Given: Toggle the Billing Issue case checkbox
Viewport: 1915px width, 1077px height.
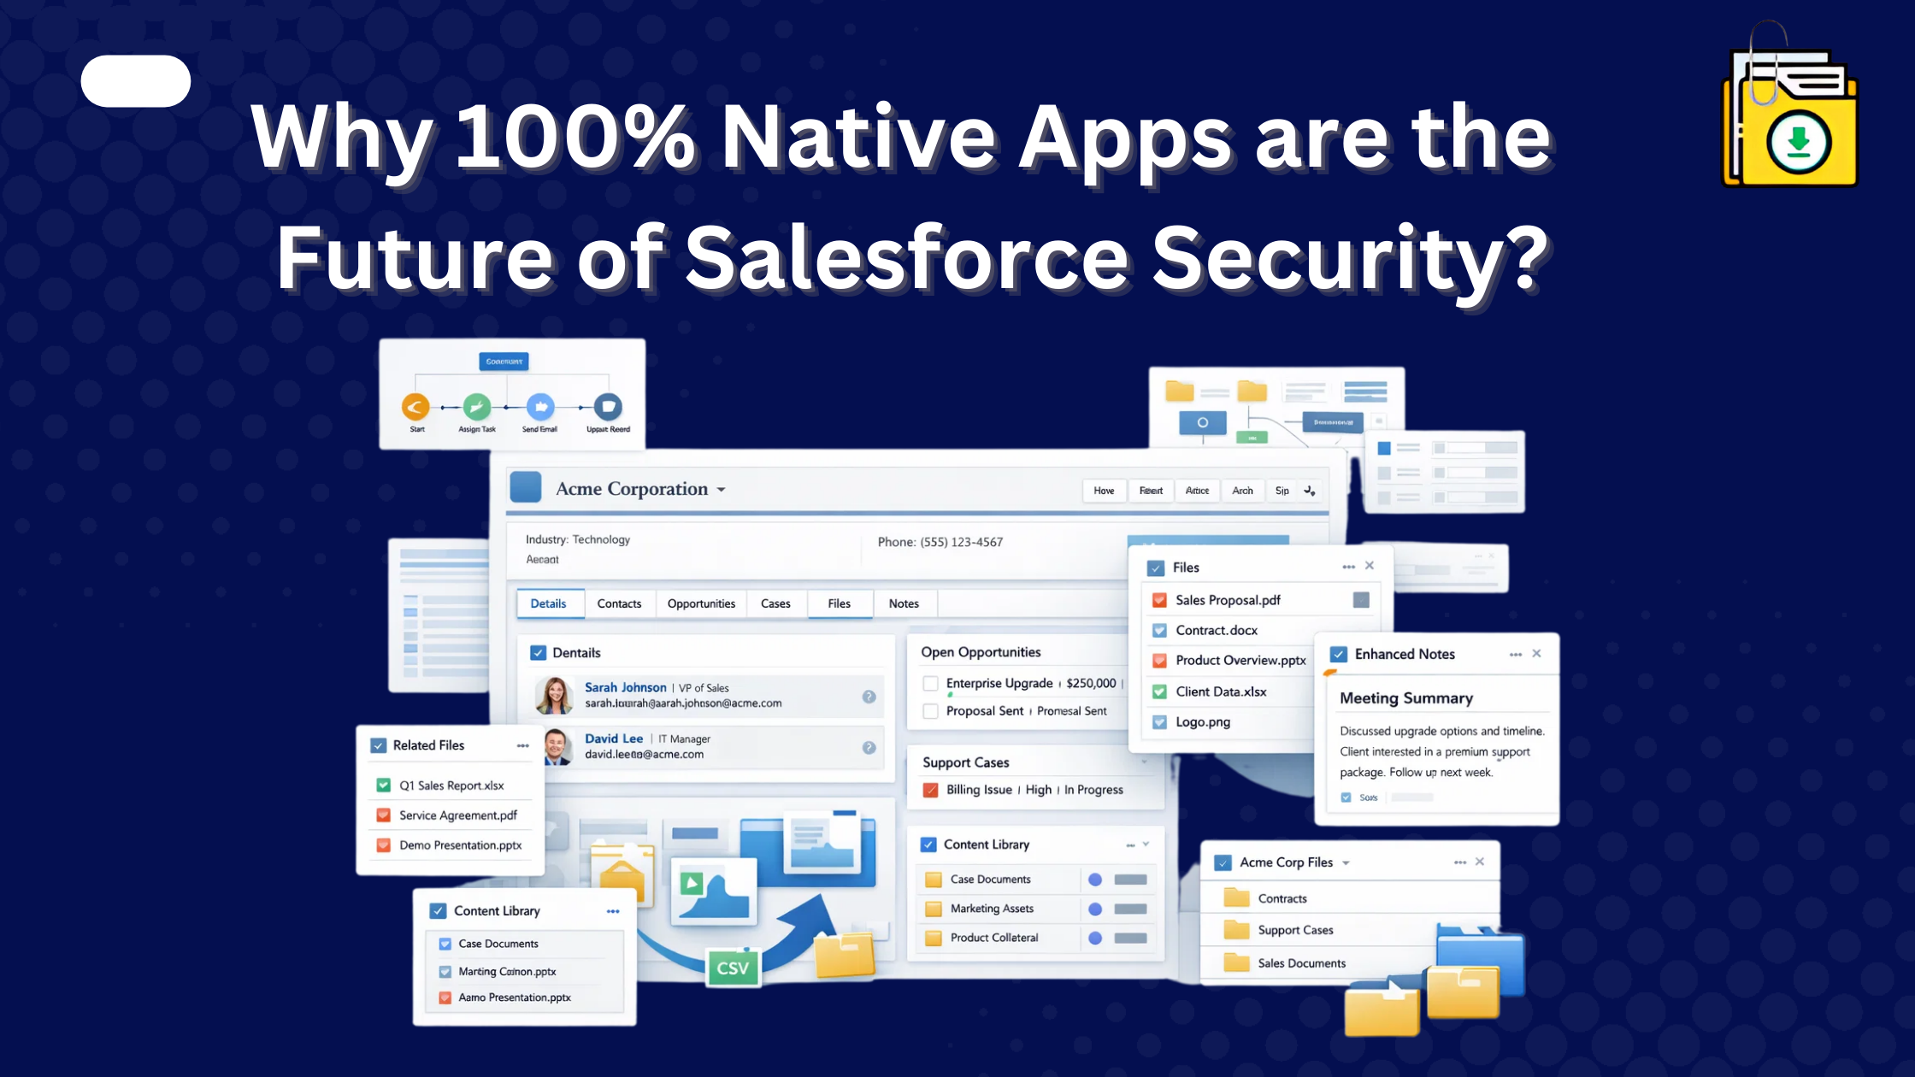Looking at the screenshot, I should [x=930, y=790].
